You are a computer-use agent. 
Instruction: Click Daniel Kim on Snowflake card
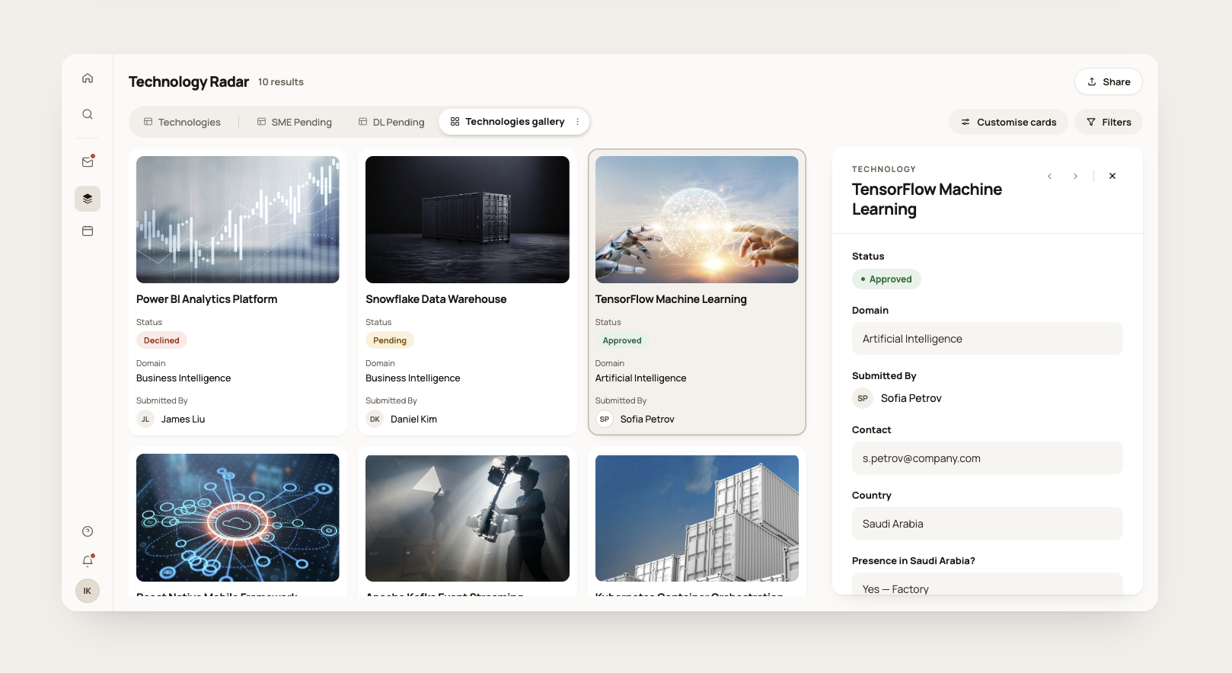[x=413, y=419]
